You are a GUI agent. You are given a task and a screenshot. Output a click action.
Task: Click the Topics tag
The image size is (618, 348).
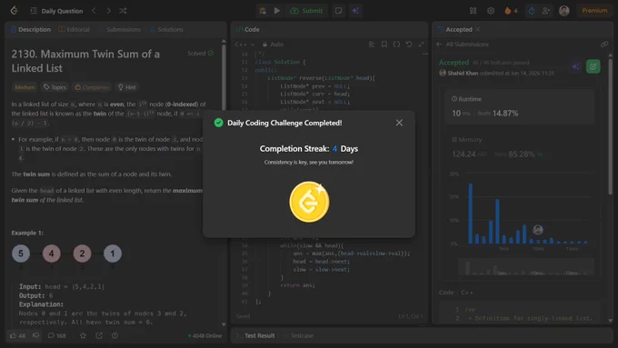pyautogui.click(x=55, y=87)
